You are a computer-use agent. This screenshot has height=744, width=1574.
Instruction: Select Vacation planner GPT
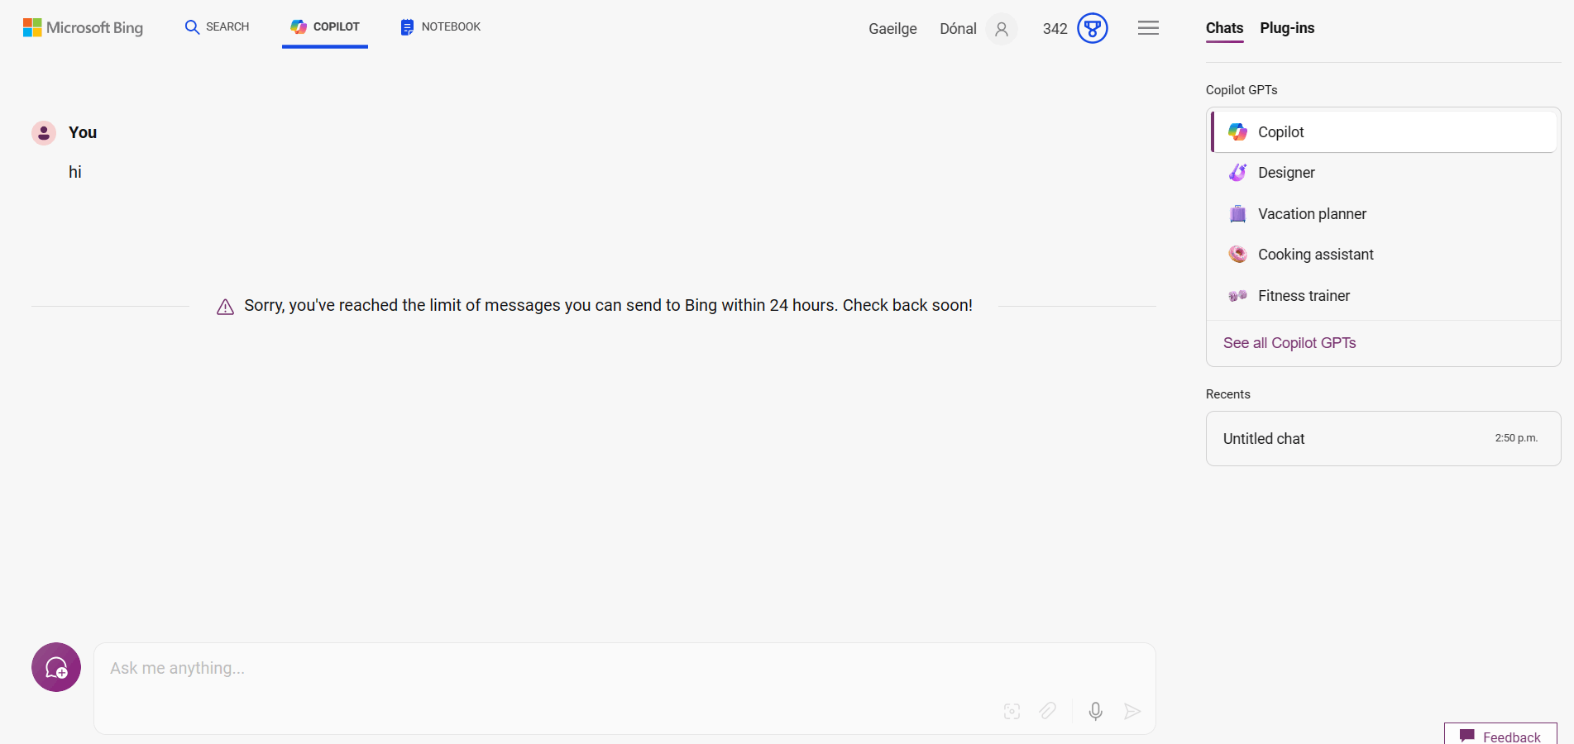[x=1384, y=214]
